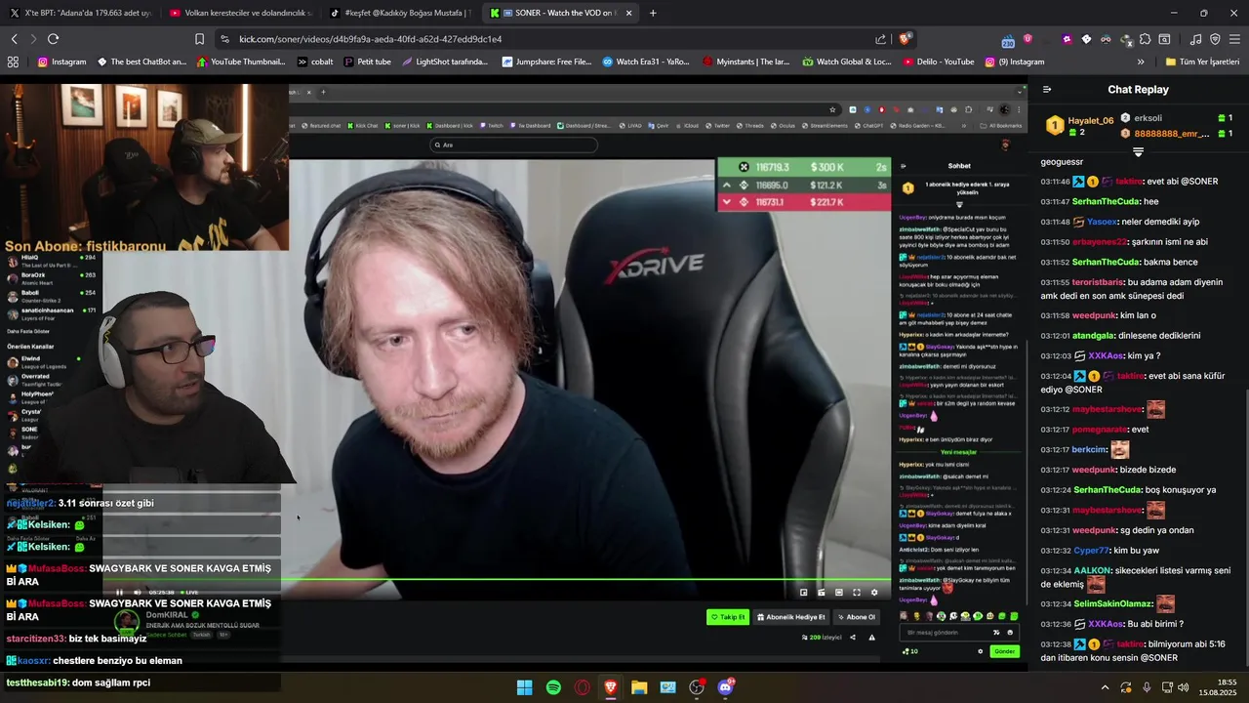Open the Brave VPN shield icon
The height and width of the screenshot is (703, 1249).
[1215, 39]
